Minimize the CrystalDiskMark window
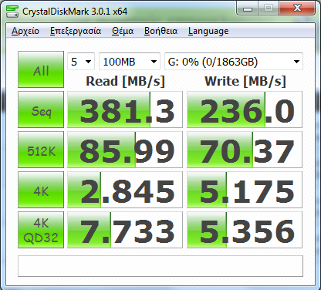 pyautogui.click(x=248, y=9)
